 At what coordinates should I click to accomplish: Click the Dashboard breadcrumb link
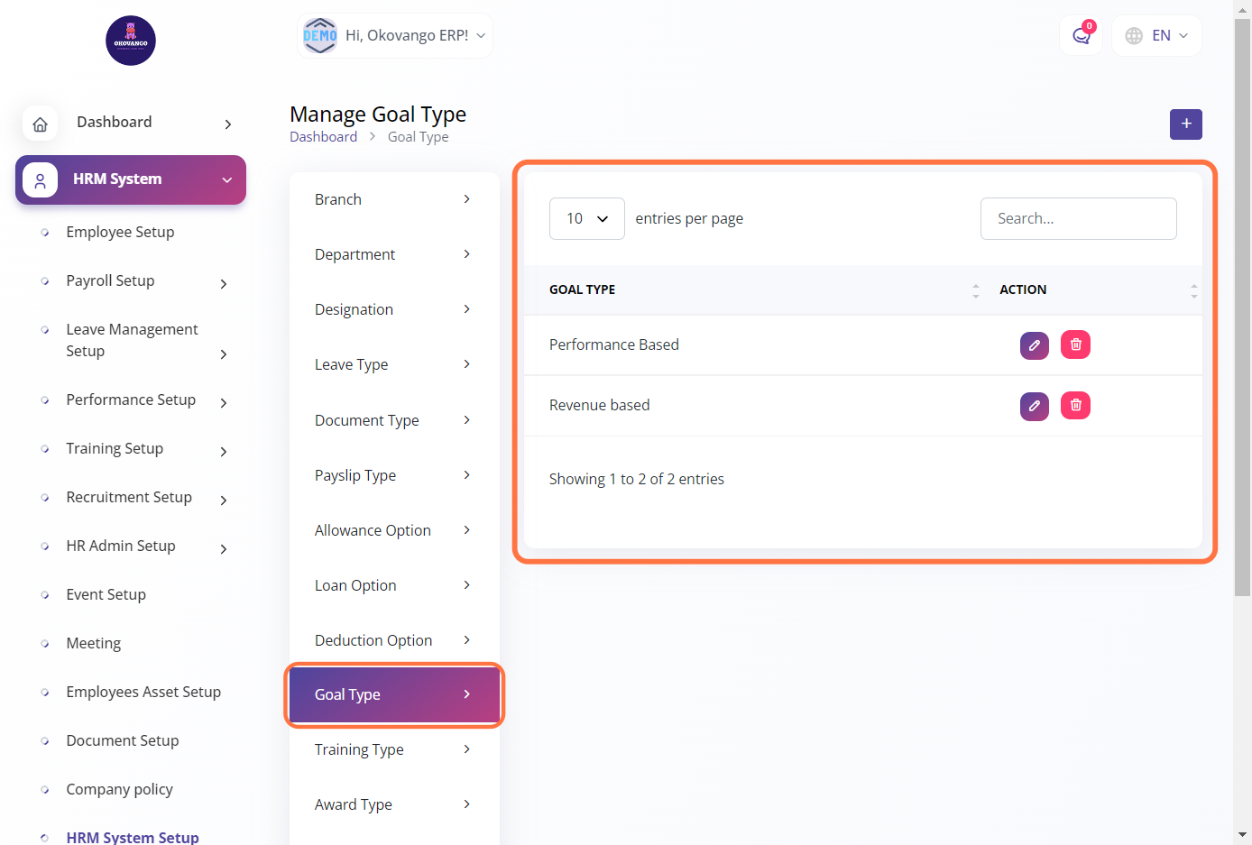point(323,137)
